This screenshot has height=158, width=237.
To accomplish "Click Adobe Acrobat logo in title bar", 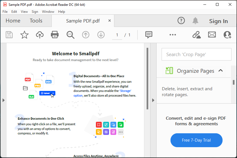I will tap(5, 4).
